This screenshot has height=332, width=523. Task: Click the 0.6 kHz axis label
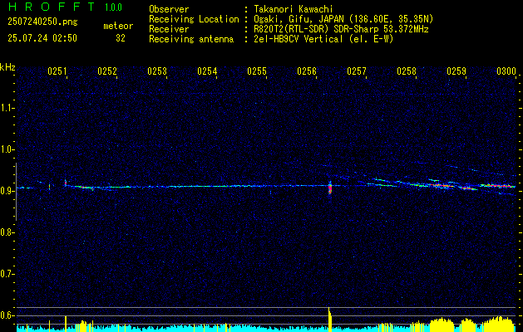pos(6,315)
